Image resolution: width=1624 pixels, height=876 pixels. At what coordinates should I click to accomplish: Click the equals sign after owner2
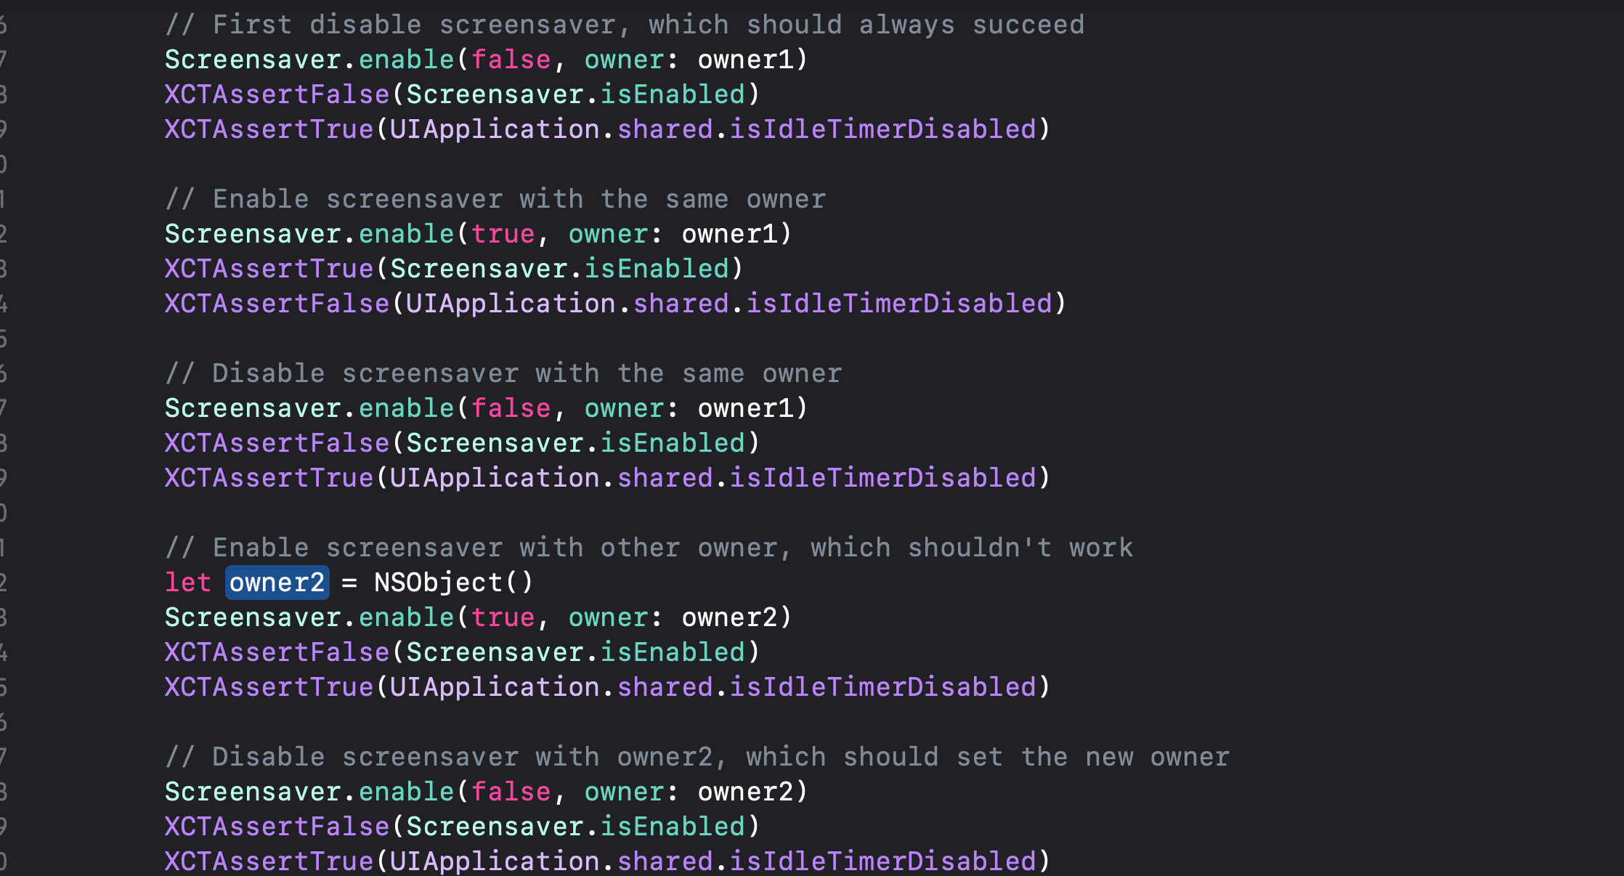349,583
